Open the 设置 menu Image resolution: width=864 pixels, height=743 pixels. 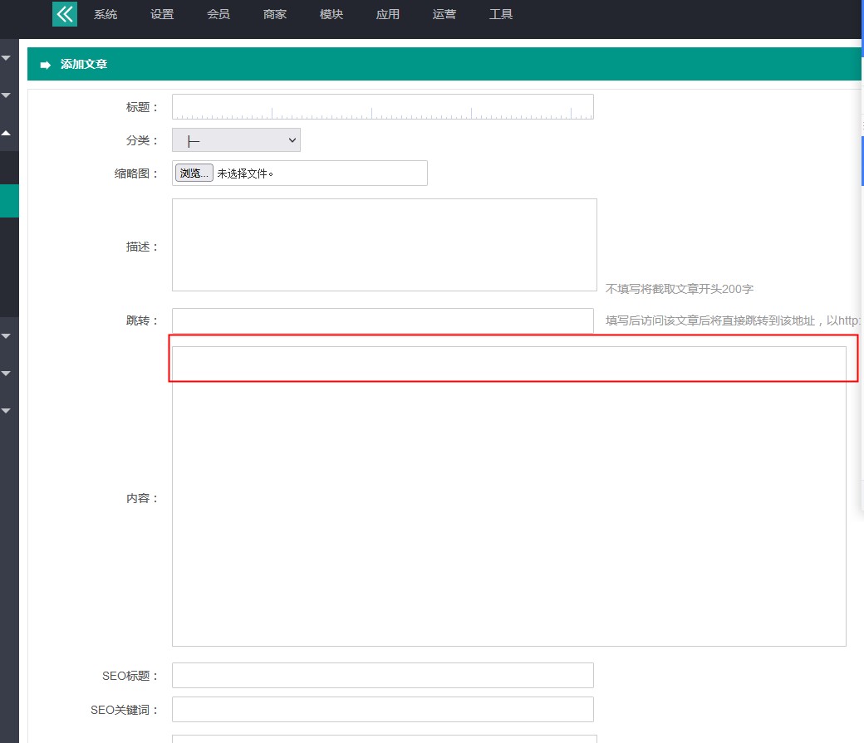pyautogui.click(x=162, y=14)
